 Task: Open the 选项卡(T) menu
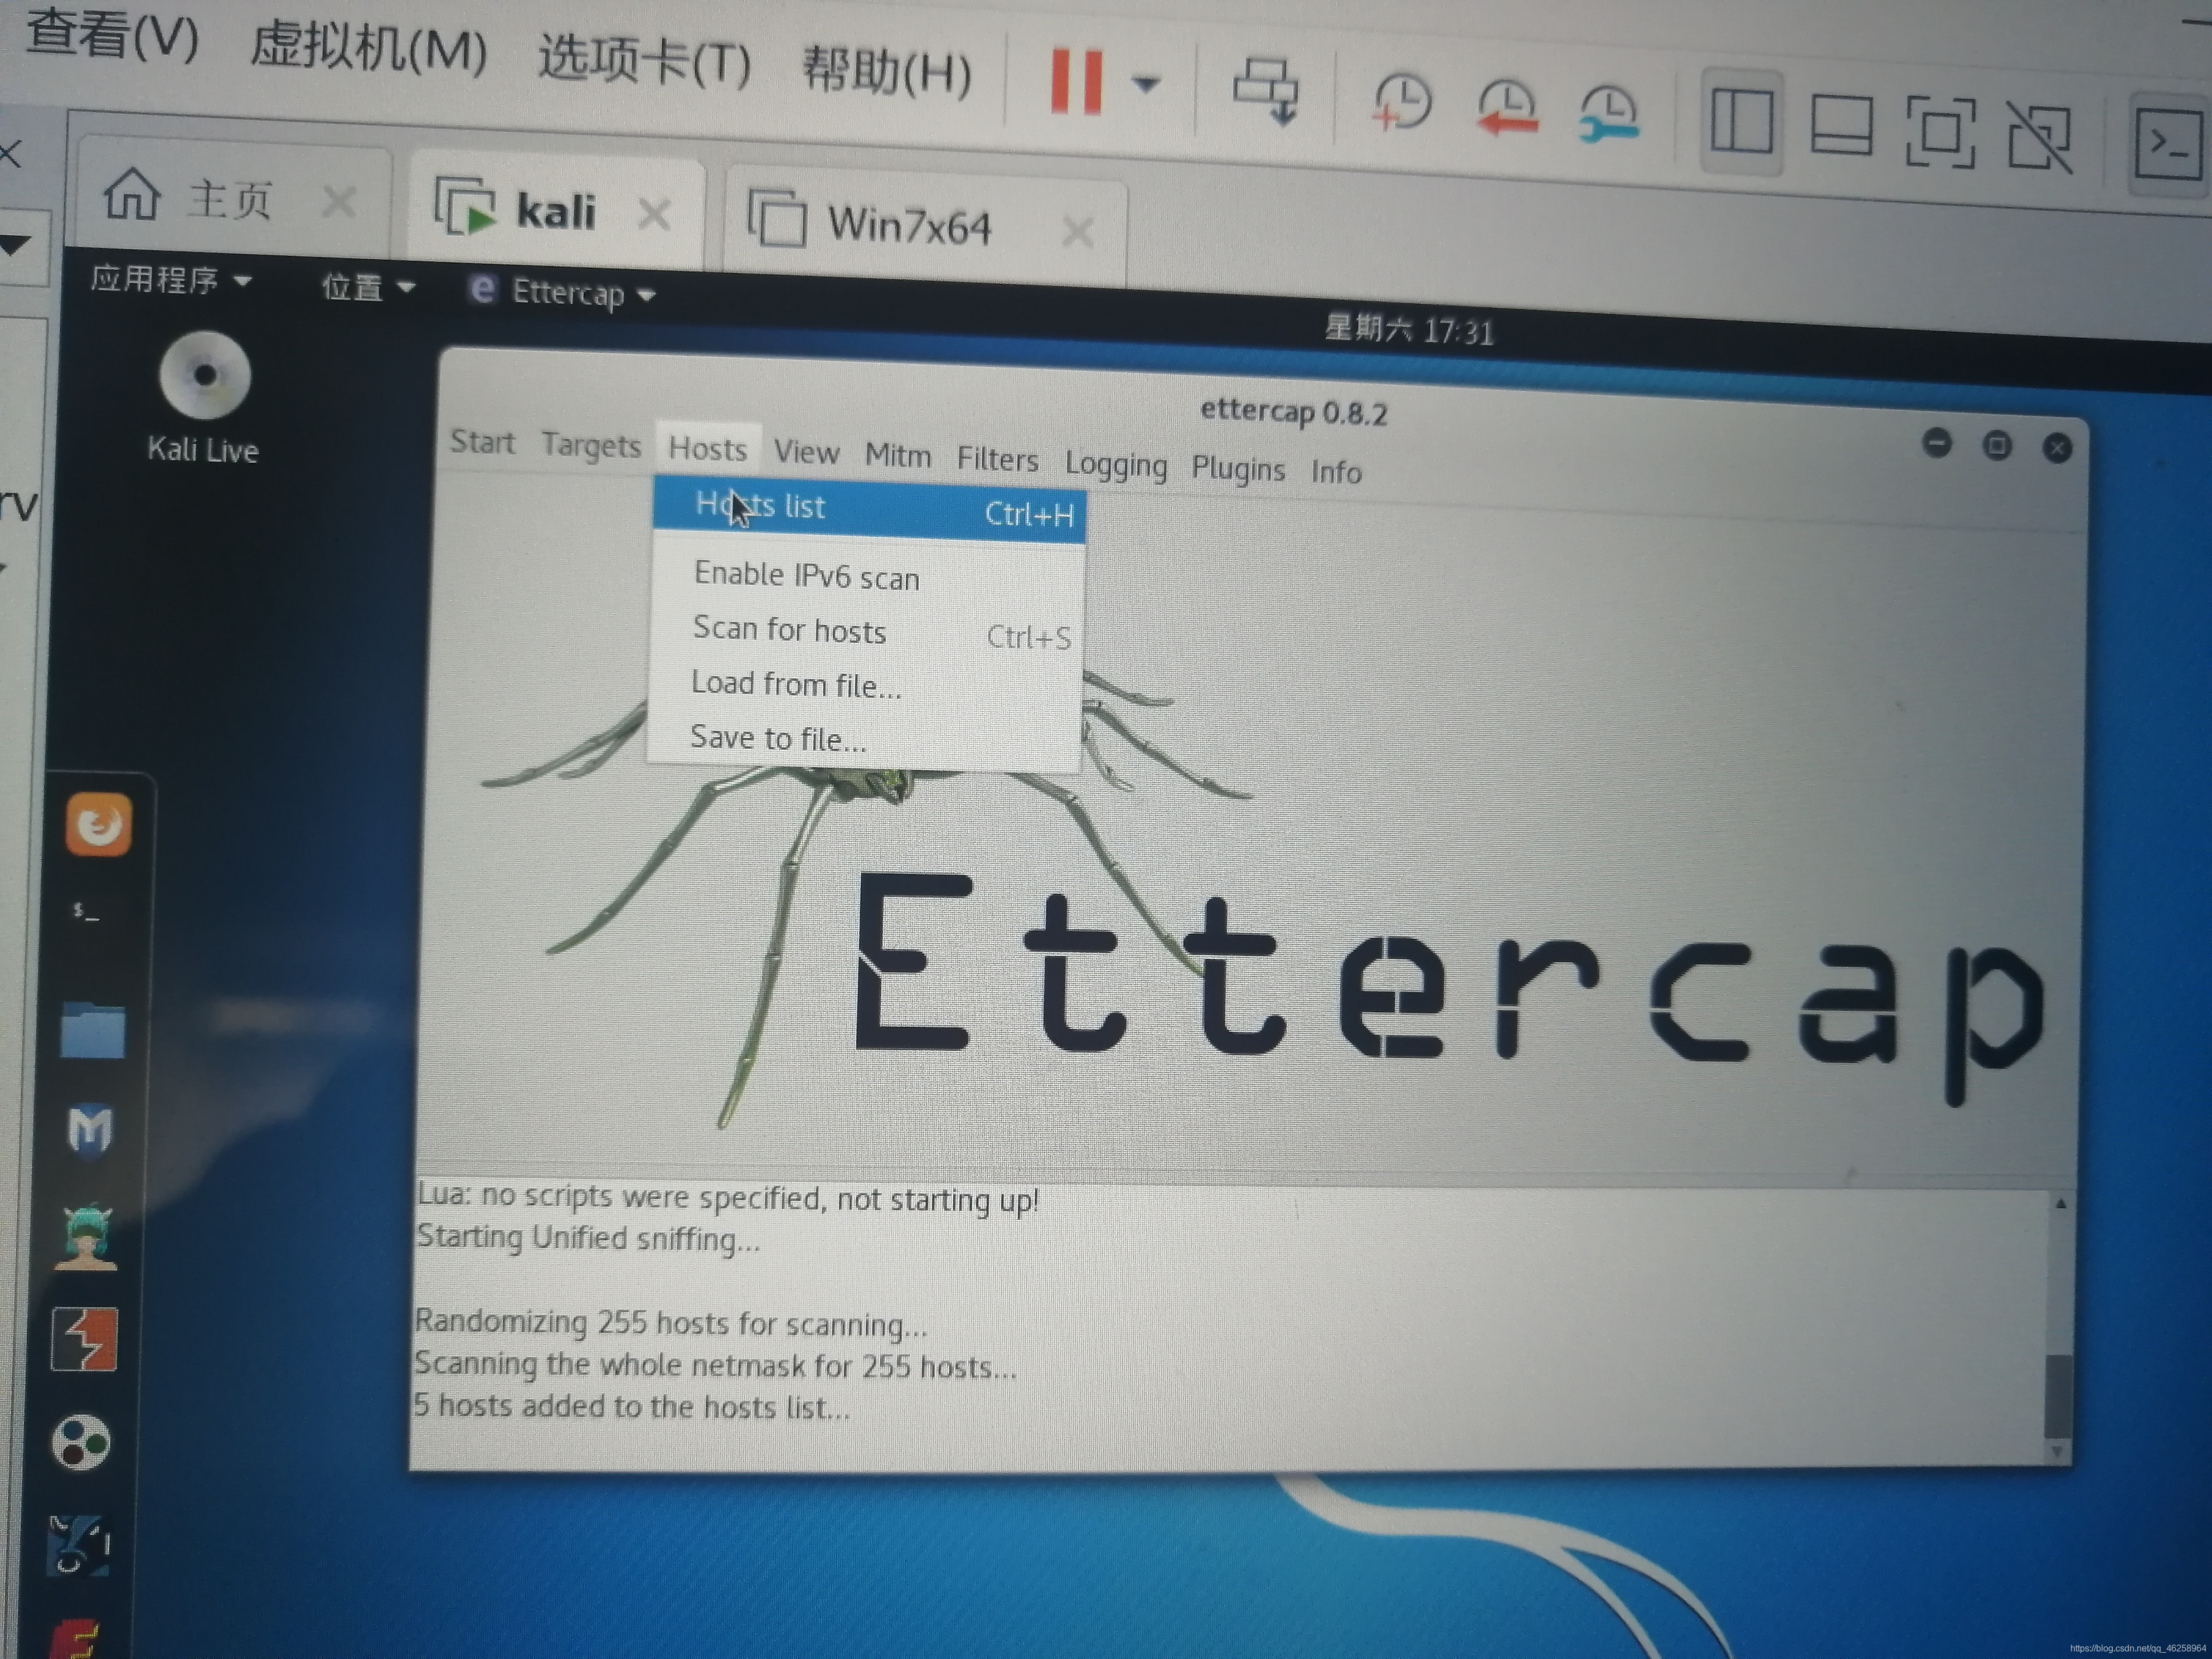tap(644, 60)
